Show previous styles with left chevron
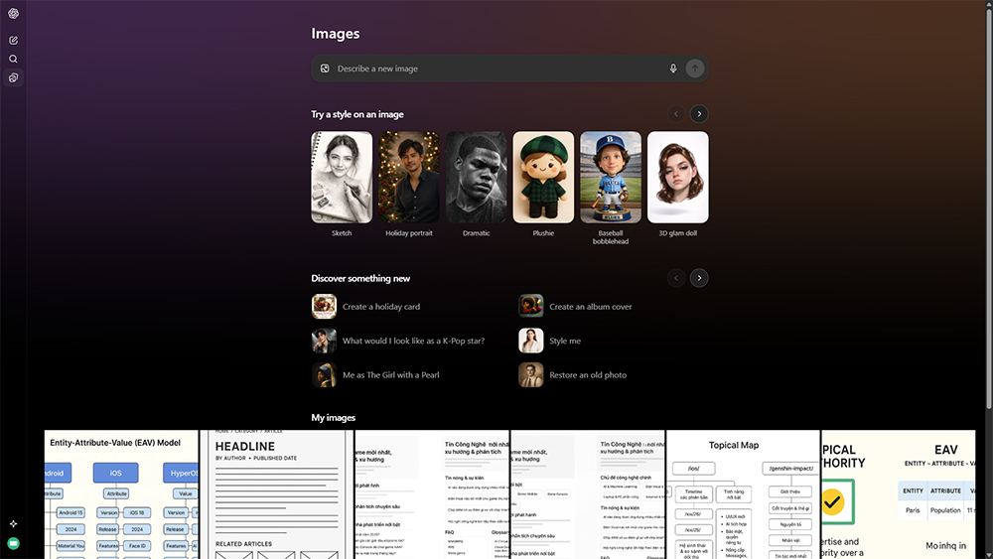The height and width of the screenshot is (559, 993). click(675, 114)
